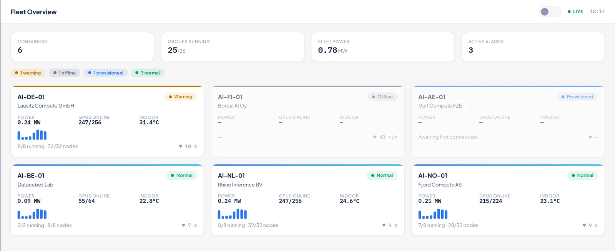The width and height of the screenshot is (615, 251).
Task: Filter by the 1 offline chip
Action: 65,73
